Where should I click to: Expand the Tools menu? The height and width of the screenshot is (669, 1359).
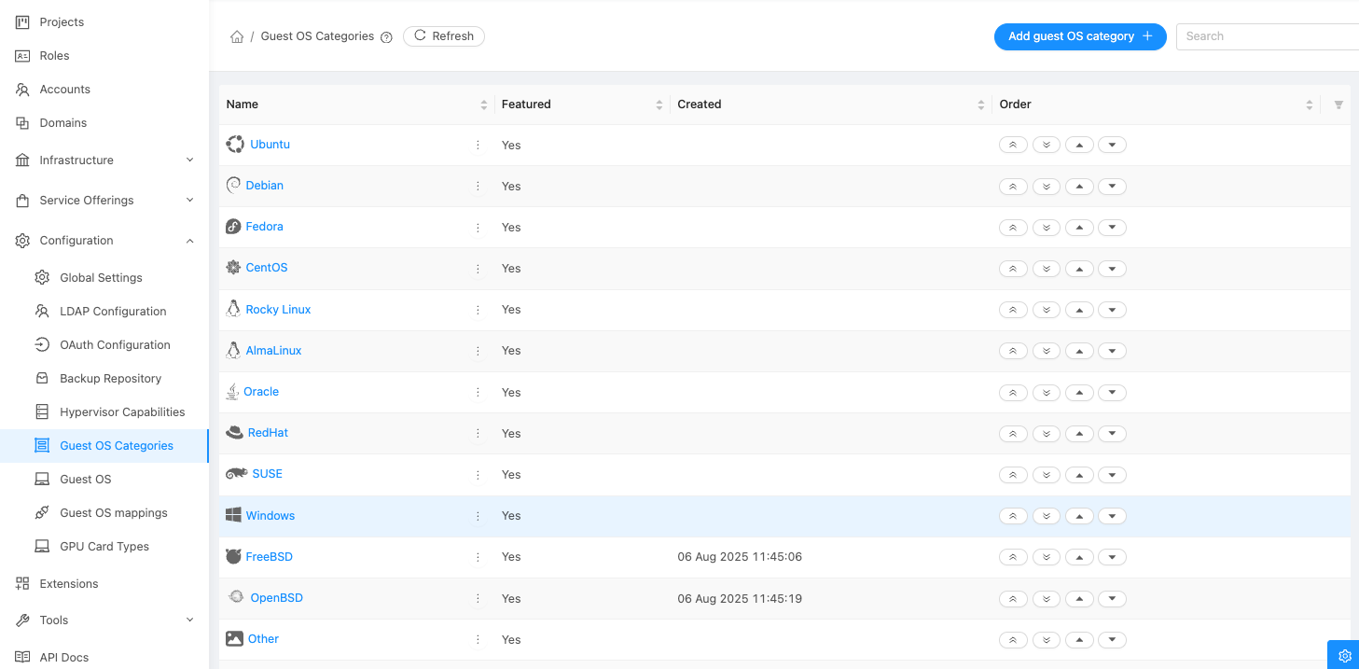104,620
